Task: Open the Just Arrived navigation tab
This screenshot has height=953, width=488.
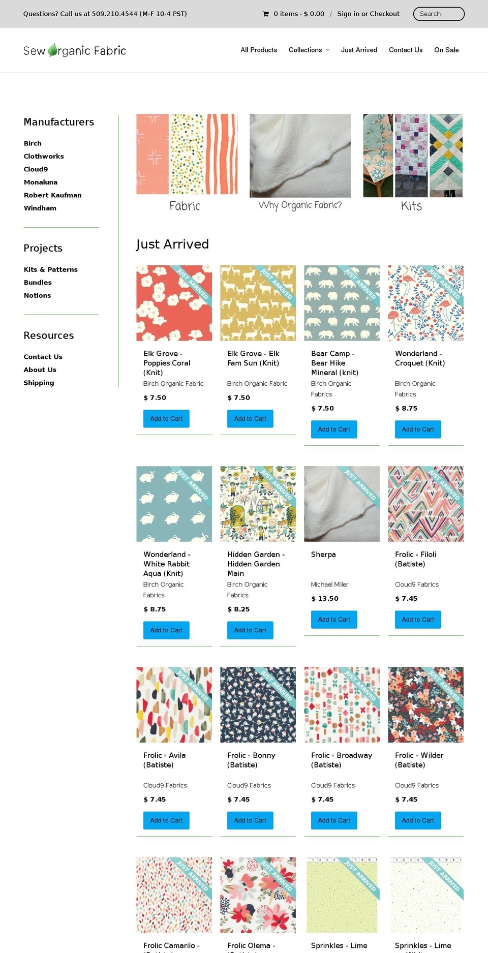Action: (x=359, y=50)
